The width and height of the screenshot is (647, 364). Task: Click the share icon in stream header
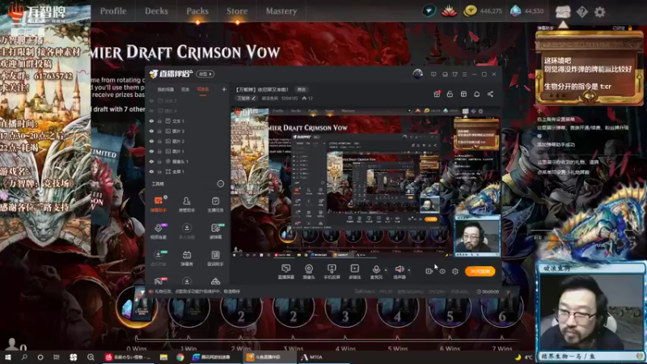click(490, 94)
